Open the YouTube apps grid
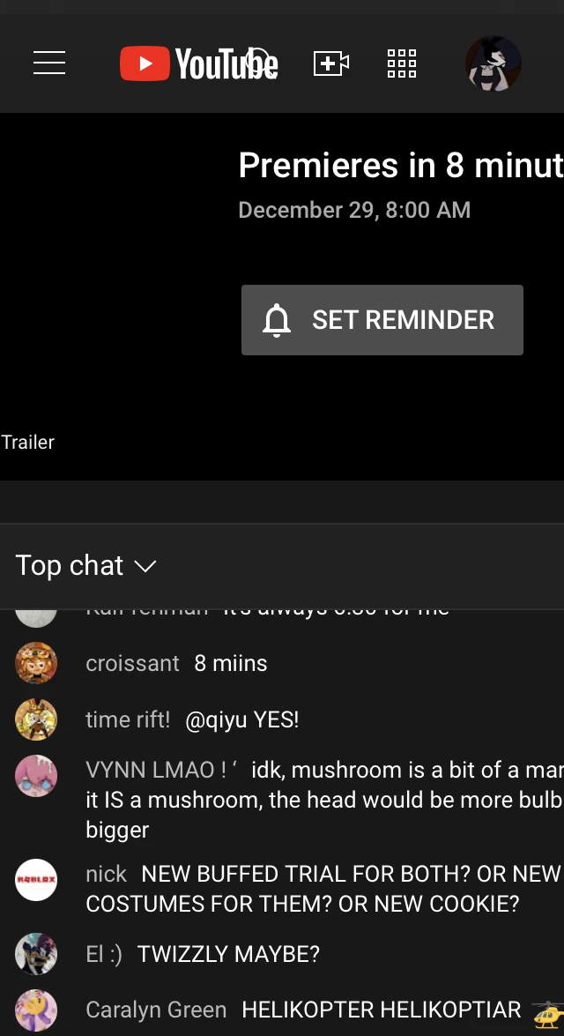The width and height of the screenshot is (564, 1036). 402,63
